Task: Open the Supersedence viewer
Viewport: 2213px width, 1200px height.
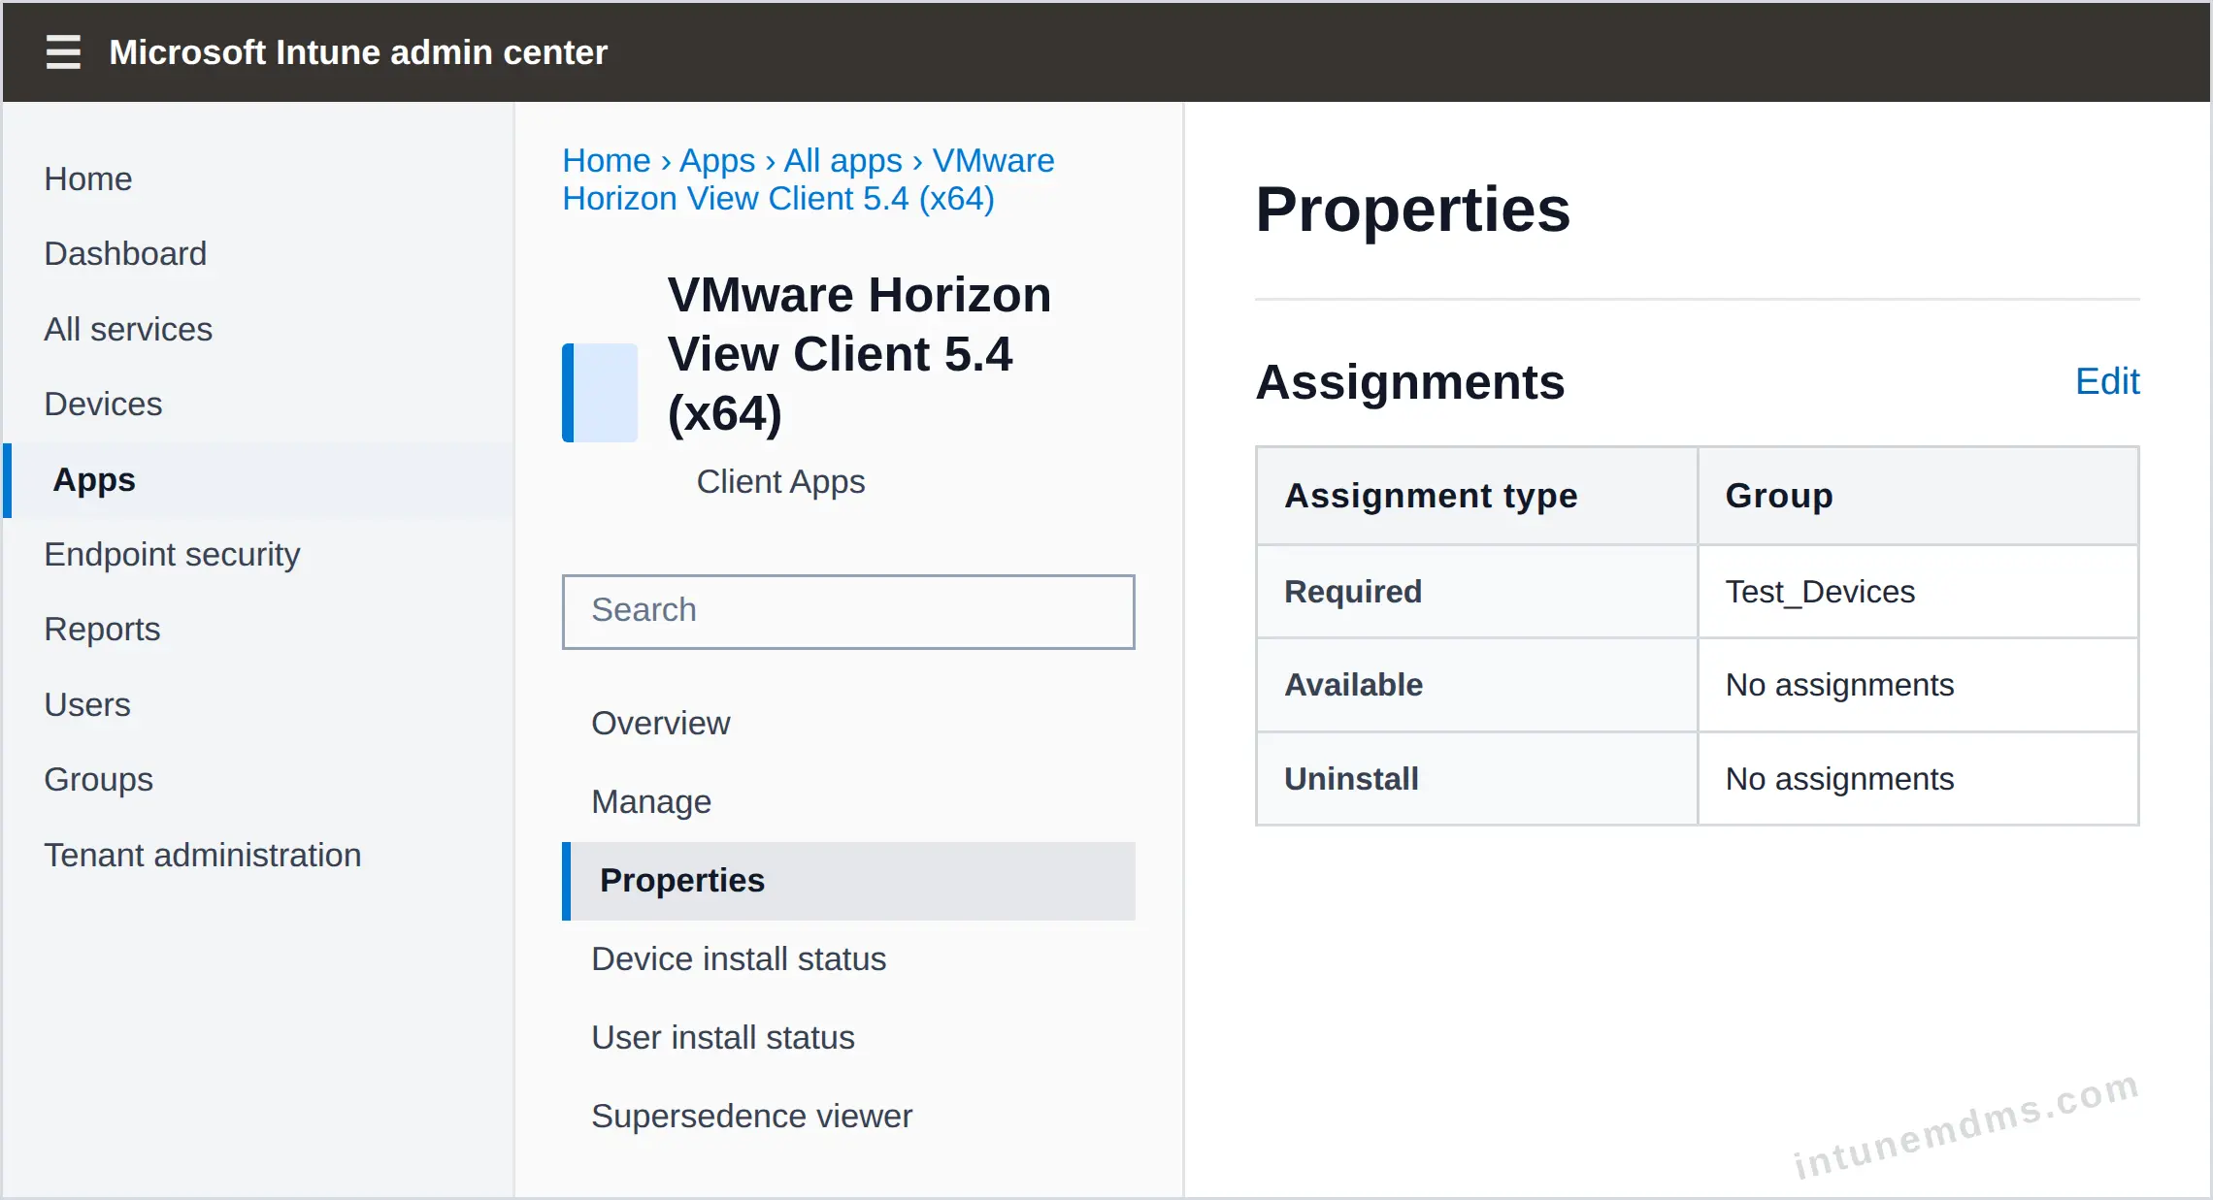Action: tap(848, 1117)
